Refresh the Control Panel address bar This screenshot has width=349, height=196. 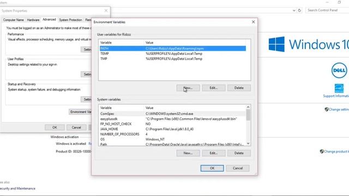299,10
